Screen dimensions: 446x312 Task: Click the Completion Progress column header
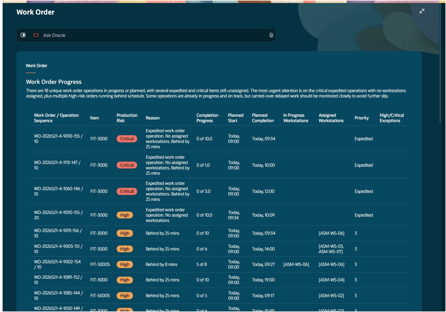coord(207,118)
